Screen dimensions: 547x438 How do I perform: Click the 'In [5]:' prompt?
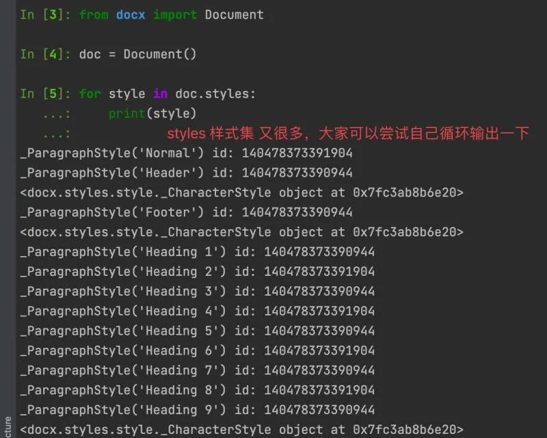click(45, 94)
